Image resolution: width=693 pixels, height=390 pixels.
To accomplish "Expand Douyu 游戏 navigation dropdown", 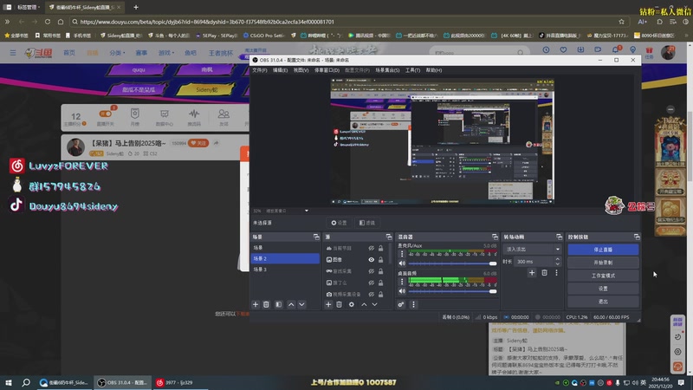I will tap(166, 53).
